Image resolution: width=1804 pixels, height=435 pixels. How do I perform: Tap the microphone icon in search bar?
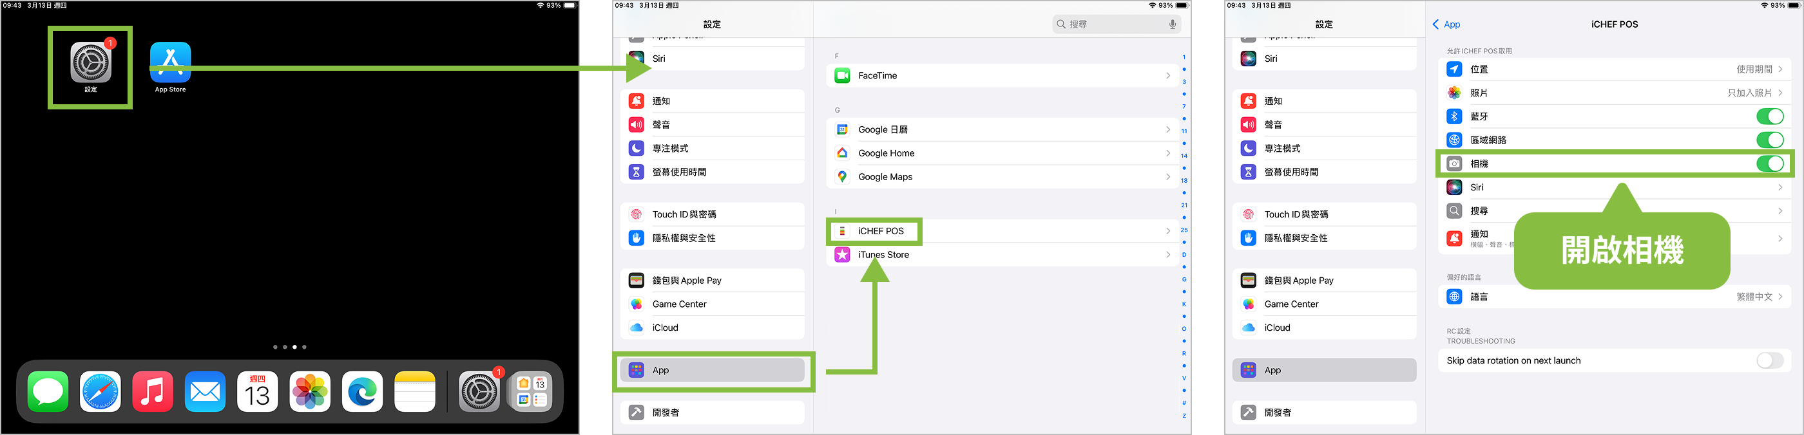click(x=1173, y=24)
